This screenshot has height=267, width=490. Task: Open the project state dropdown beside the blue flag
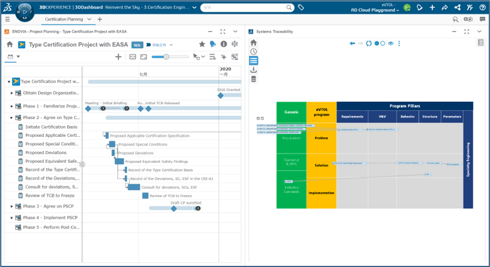pyautogui.click(x=171, y=45)
